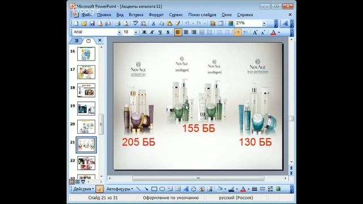The width and height of the screenshot is (363, 204).
Task: Insert a chart from the toolbar
Action: pyautogui.click(x=213, y=23)
